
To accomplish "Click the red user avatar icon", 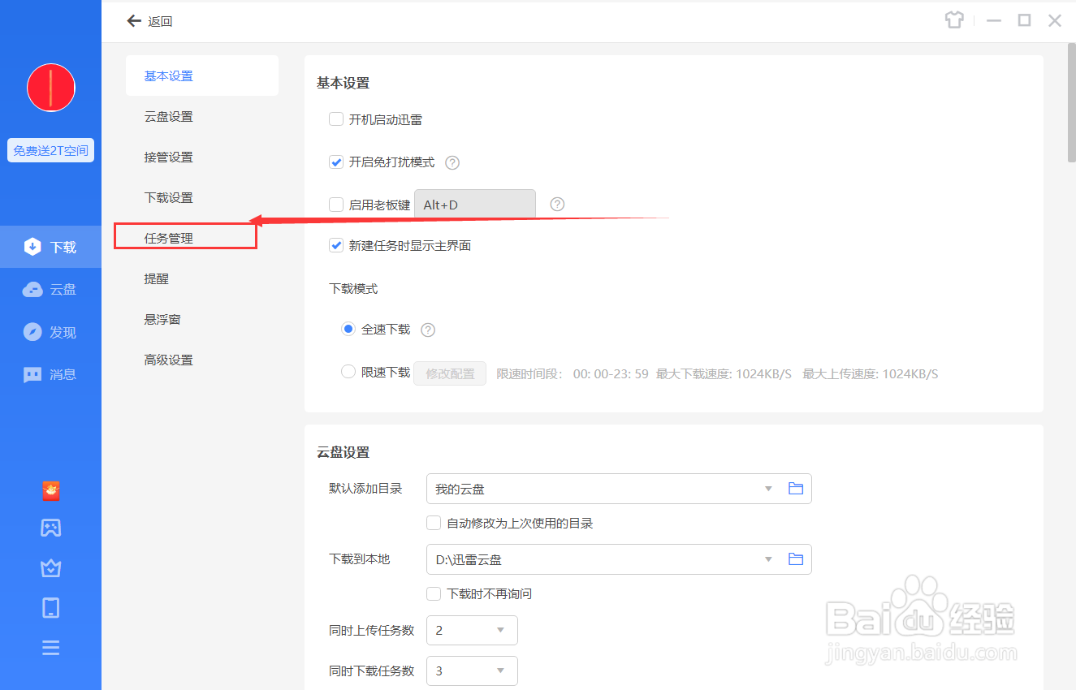I will (x=51, y=88).
